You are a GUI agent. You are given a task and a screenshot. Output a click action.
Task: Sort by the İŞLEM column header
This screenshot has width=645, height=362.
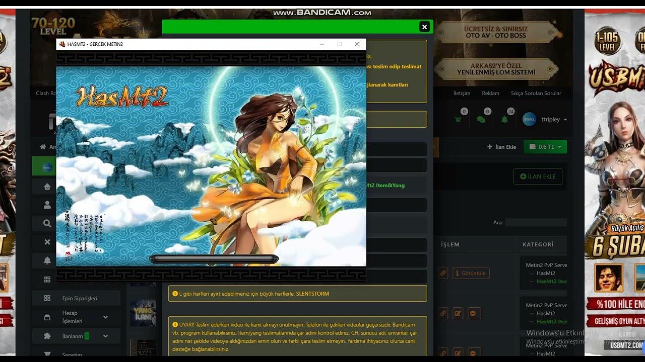click(x=450, y=244)
